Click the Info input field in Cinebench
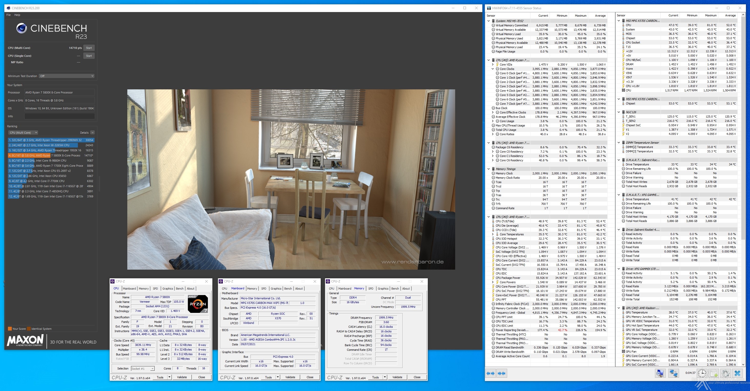750x391 pixels. tap(59, 116)
